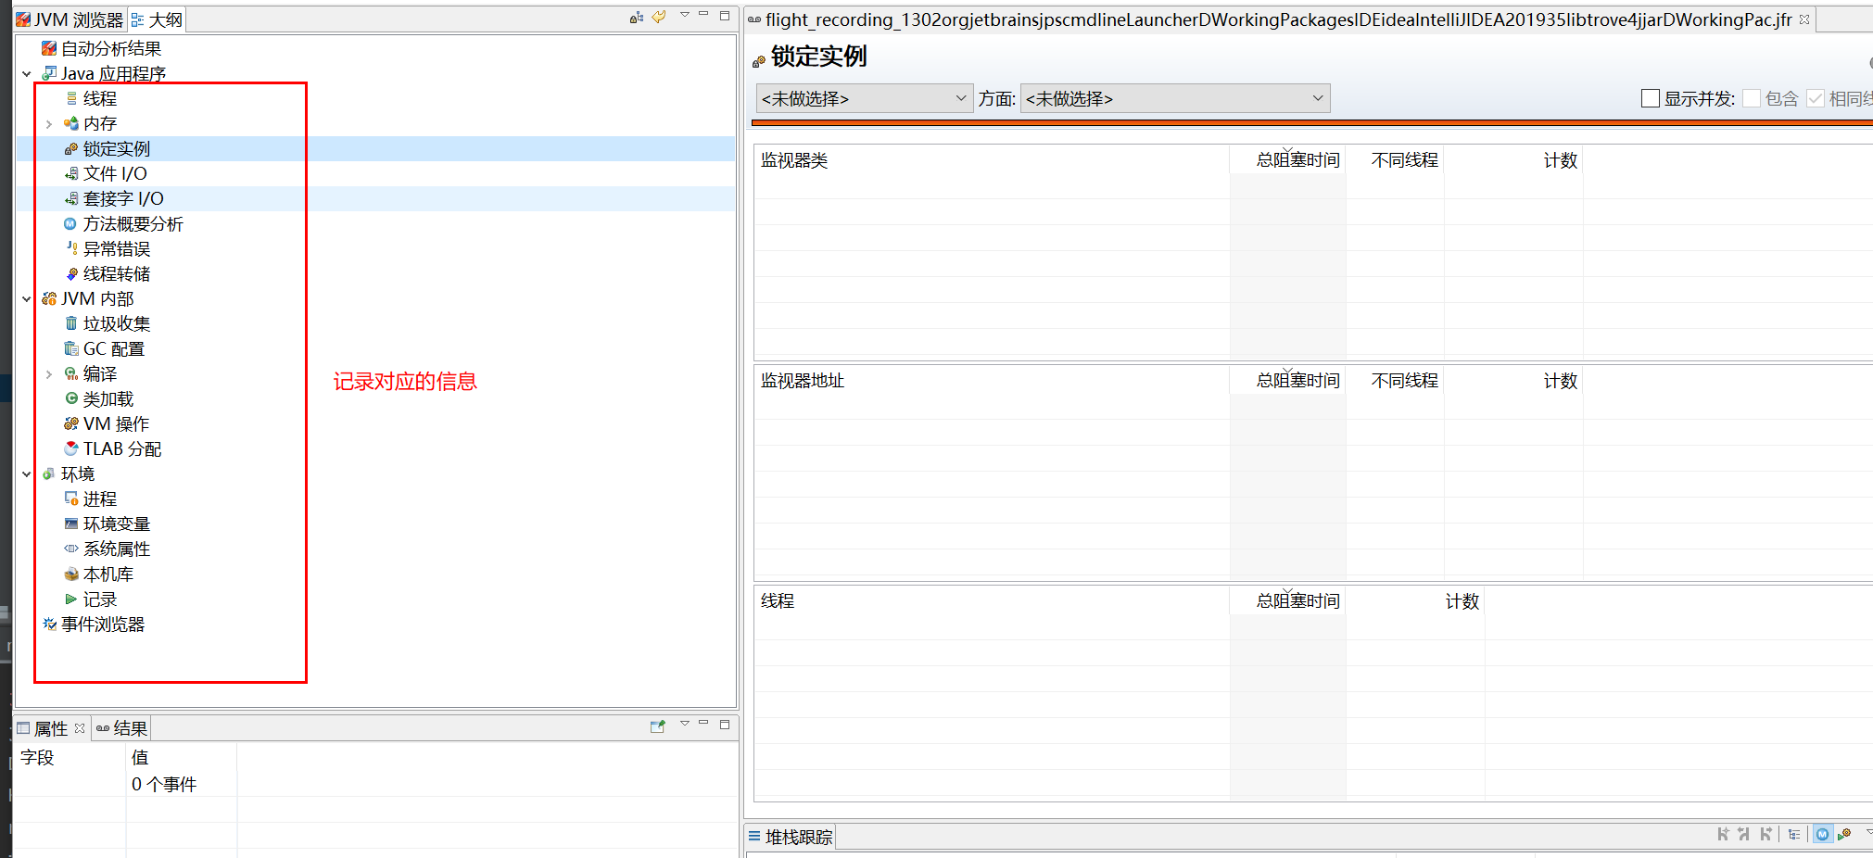The image size is (1873, 858).
Task: Collapse the Java 应用程序 node
Action: click(27, 73)
